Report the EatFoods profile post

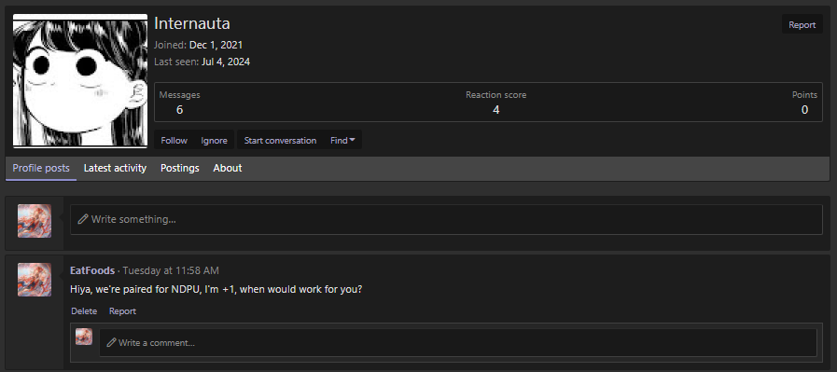coord(123,311)
